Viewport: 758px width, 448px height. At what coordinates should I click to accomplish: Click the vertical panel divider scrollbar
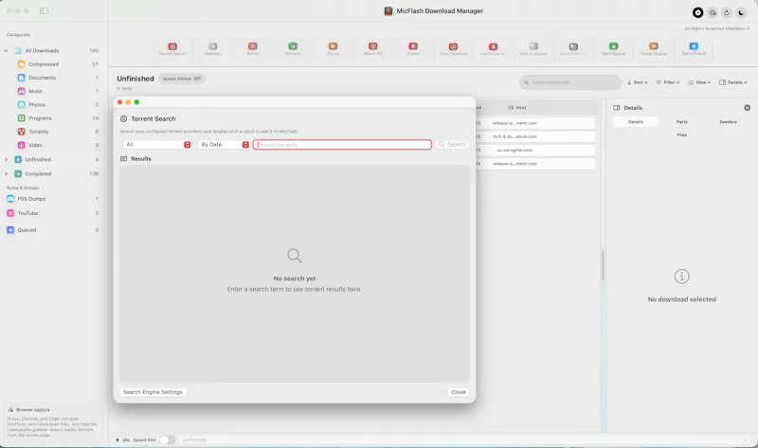603,265
